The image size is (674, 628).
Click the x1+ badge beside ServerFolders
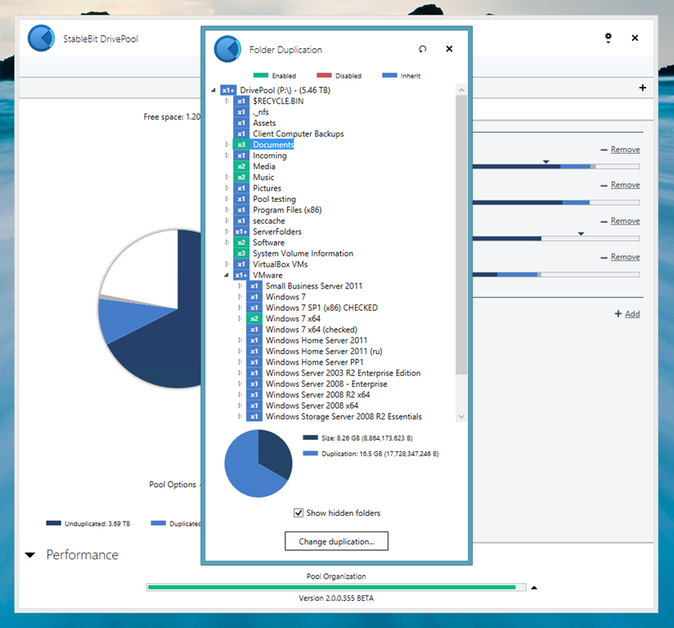pyautogui.click(x=241, y=231)
